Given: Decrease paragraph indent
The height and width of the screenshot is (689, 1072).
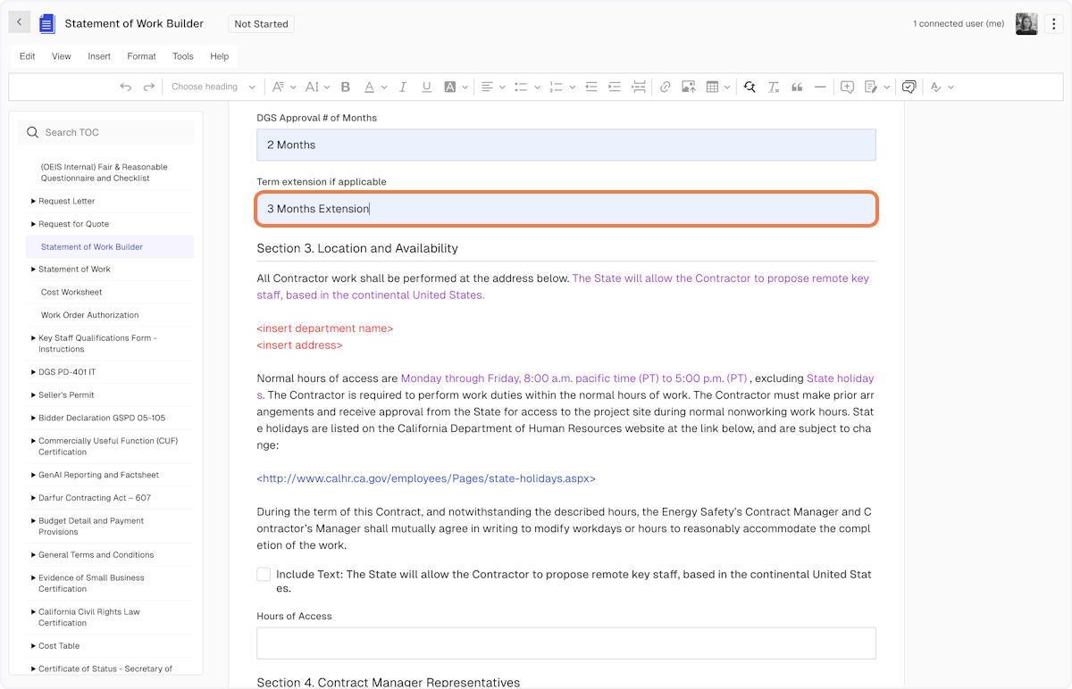Looking at the screenshot, I should pyautogui.click(x=591, y=87).
